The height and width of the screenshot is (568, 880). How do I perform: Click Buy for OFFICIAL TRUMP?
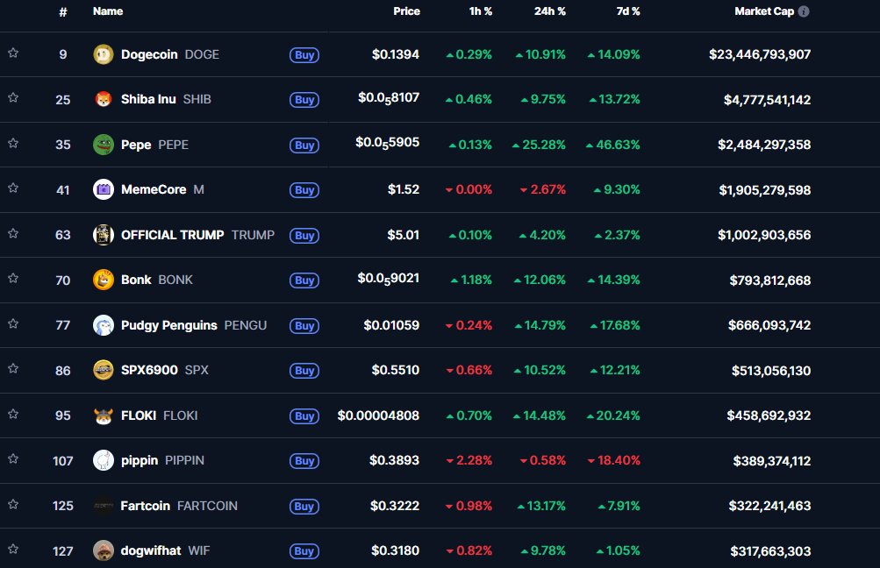click(x=304, y=236)
